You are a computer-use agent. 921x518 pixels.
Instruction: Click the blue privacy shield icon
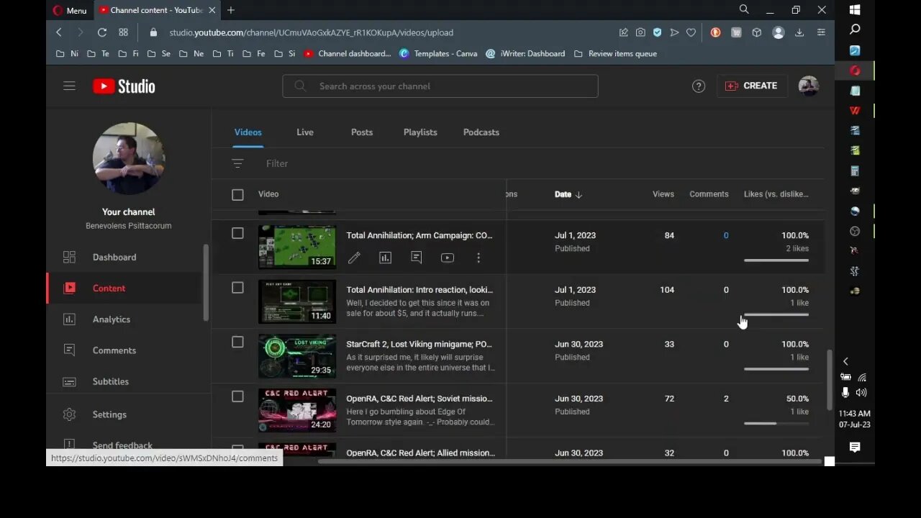pos(657,32)
